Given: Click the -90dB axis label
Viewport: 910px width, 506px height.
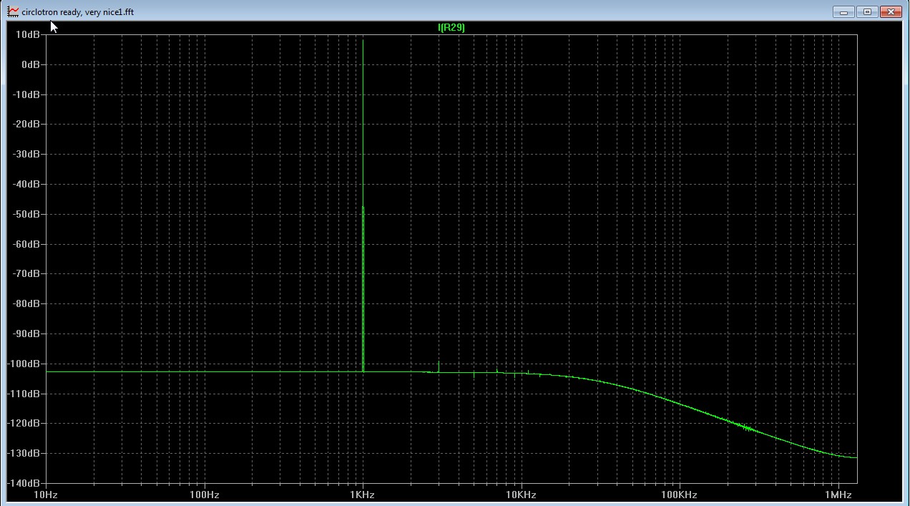Looking at the screenshot, I should 26,334.
